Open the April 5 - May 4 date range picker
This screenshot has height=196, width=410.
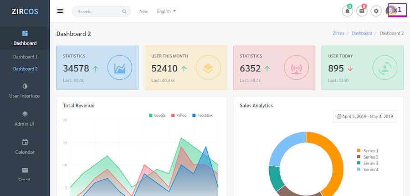[x=365, y=116]
